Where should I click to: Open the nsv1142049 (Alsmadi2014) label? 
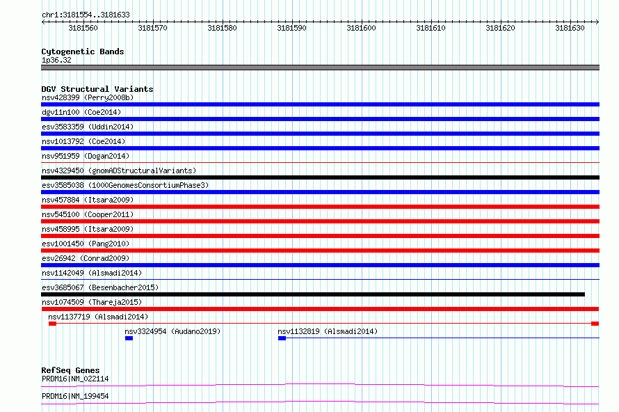92,273
